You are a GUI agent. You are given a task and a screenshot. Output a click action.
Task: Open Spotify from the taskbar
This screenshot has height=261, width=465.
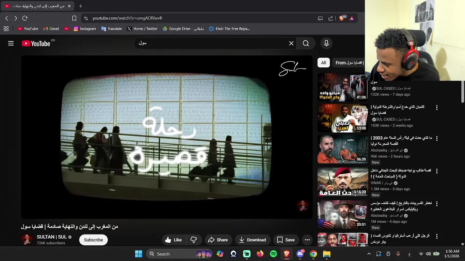(x=273, y=254)
